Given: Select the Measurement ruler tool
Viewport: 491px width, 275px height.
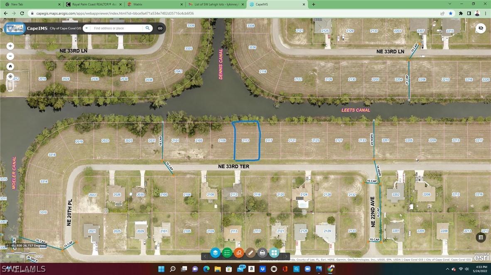Looking at the screenshot, I should pos(251,253).
